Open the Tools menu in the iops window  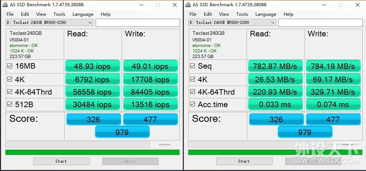59,14
